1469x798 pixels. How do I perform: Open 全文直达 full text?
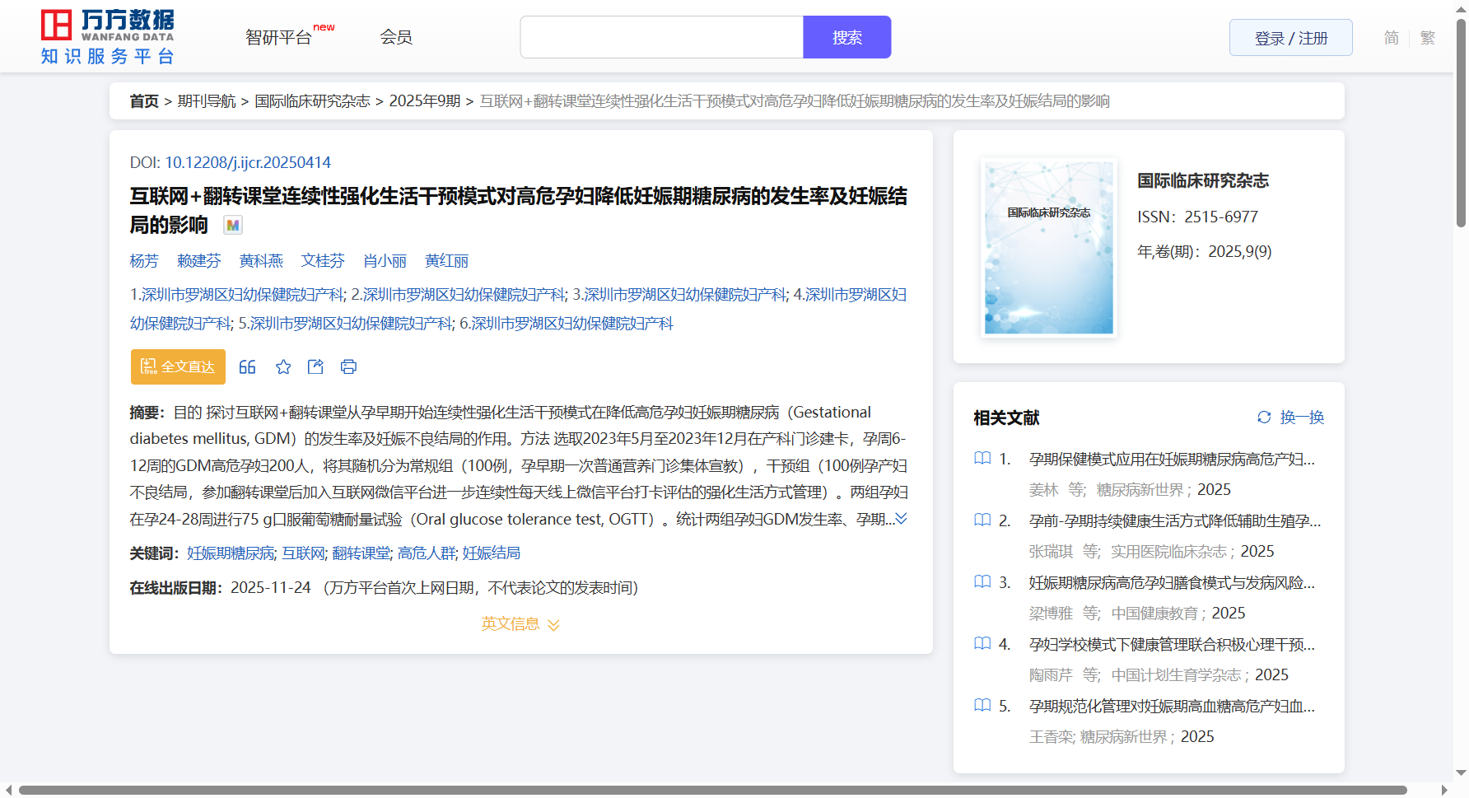178,367
